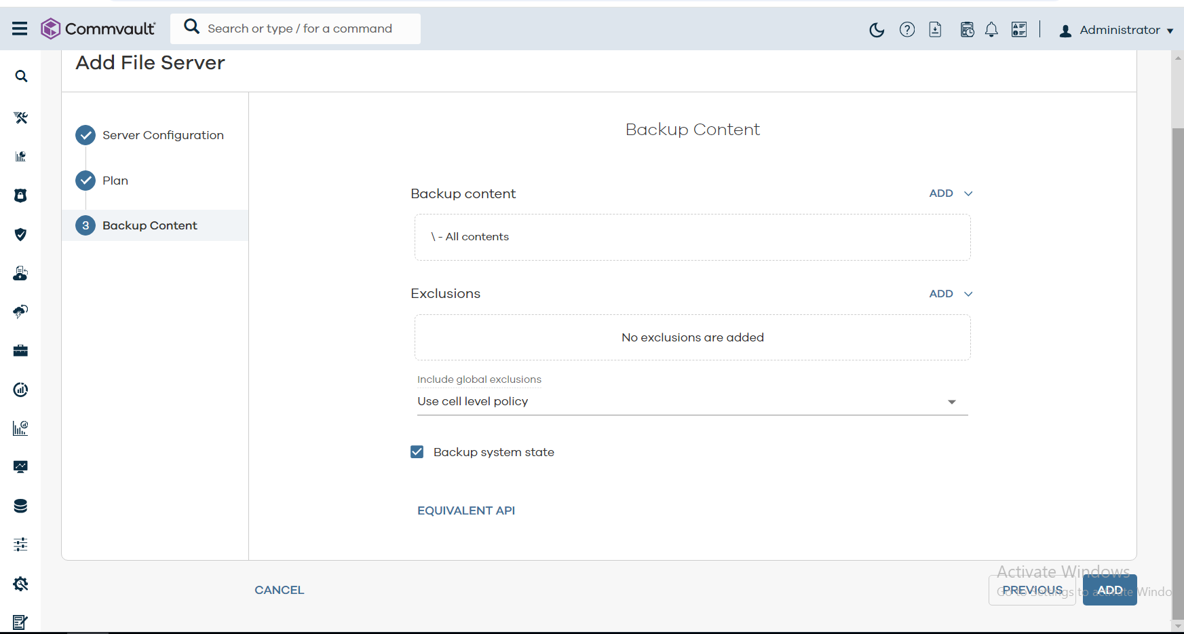Click the sidebar search magnifier icon
Screen dimensions: 1184x634
(x=21, y=77)
